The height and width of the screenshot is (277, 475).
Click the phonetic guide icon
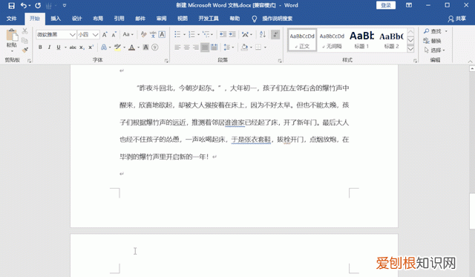[x=153, y=35]
